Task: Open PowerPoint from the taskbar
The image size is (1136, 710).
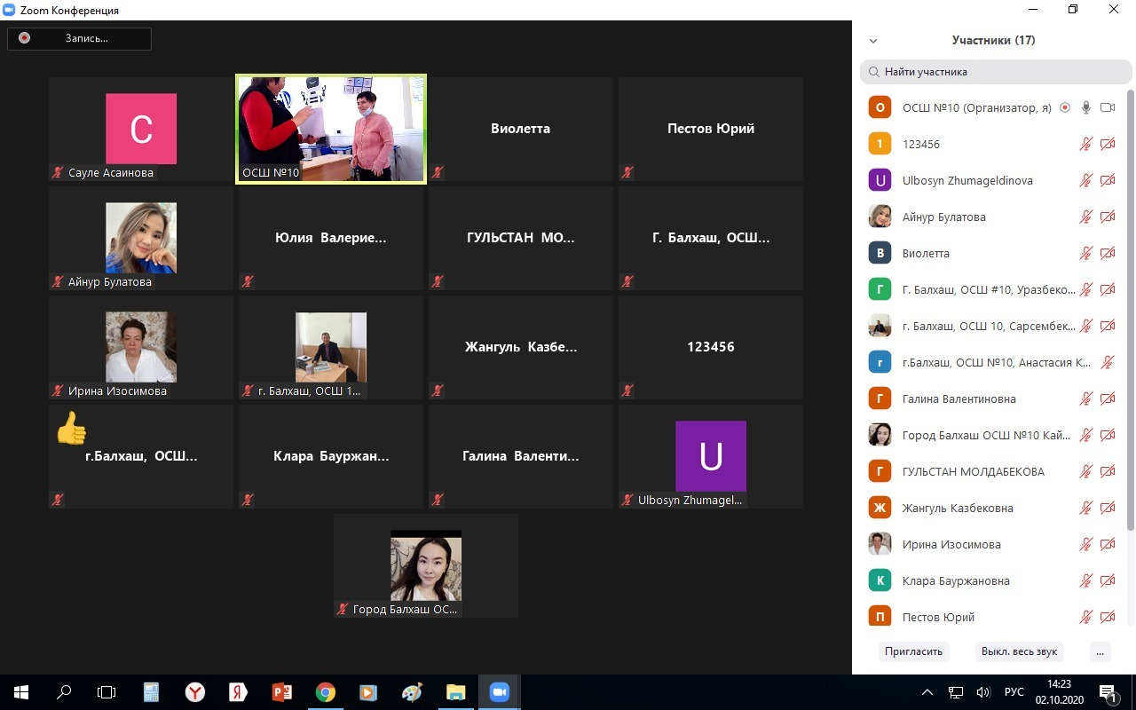Action: [281, 692]
